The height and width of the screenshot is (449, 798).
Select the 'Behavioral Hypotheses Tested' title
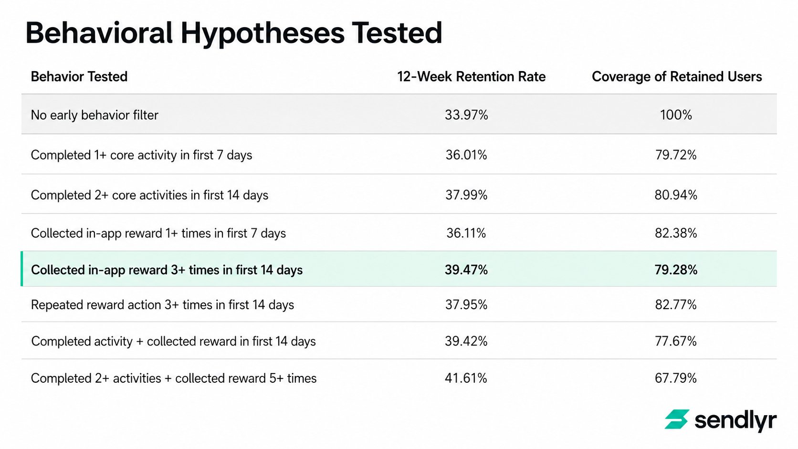click(x=234, y=33)
